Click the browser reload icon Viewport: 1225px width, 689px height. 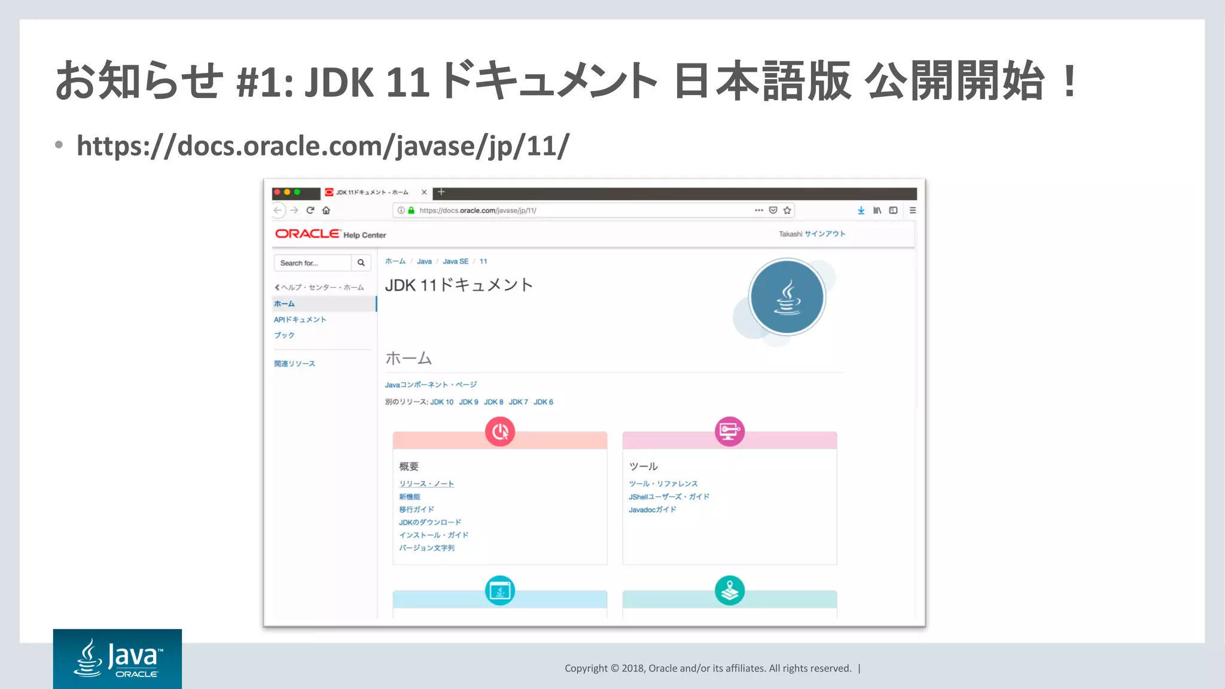tap(310, 210)
